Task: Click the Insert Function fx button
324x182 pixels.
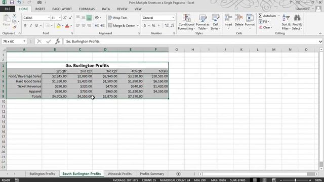Action: pyautogui.click(x=57, y=41)
